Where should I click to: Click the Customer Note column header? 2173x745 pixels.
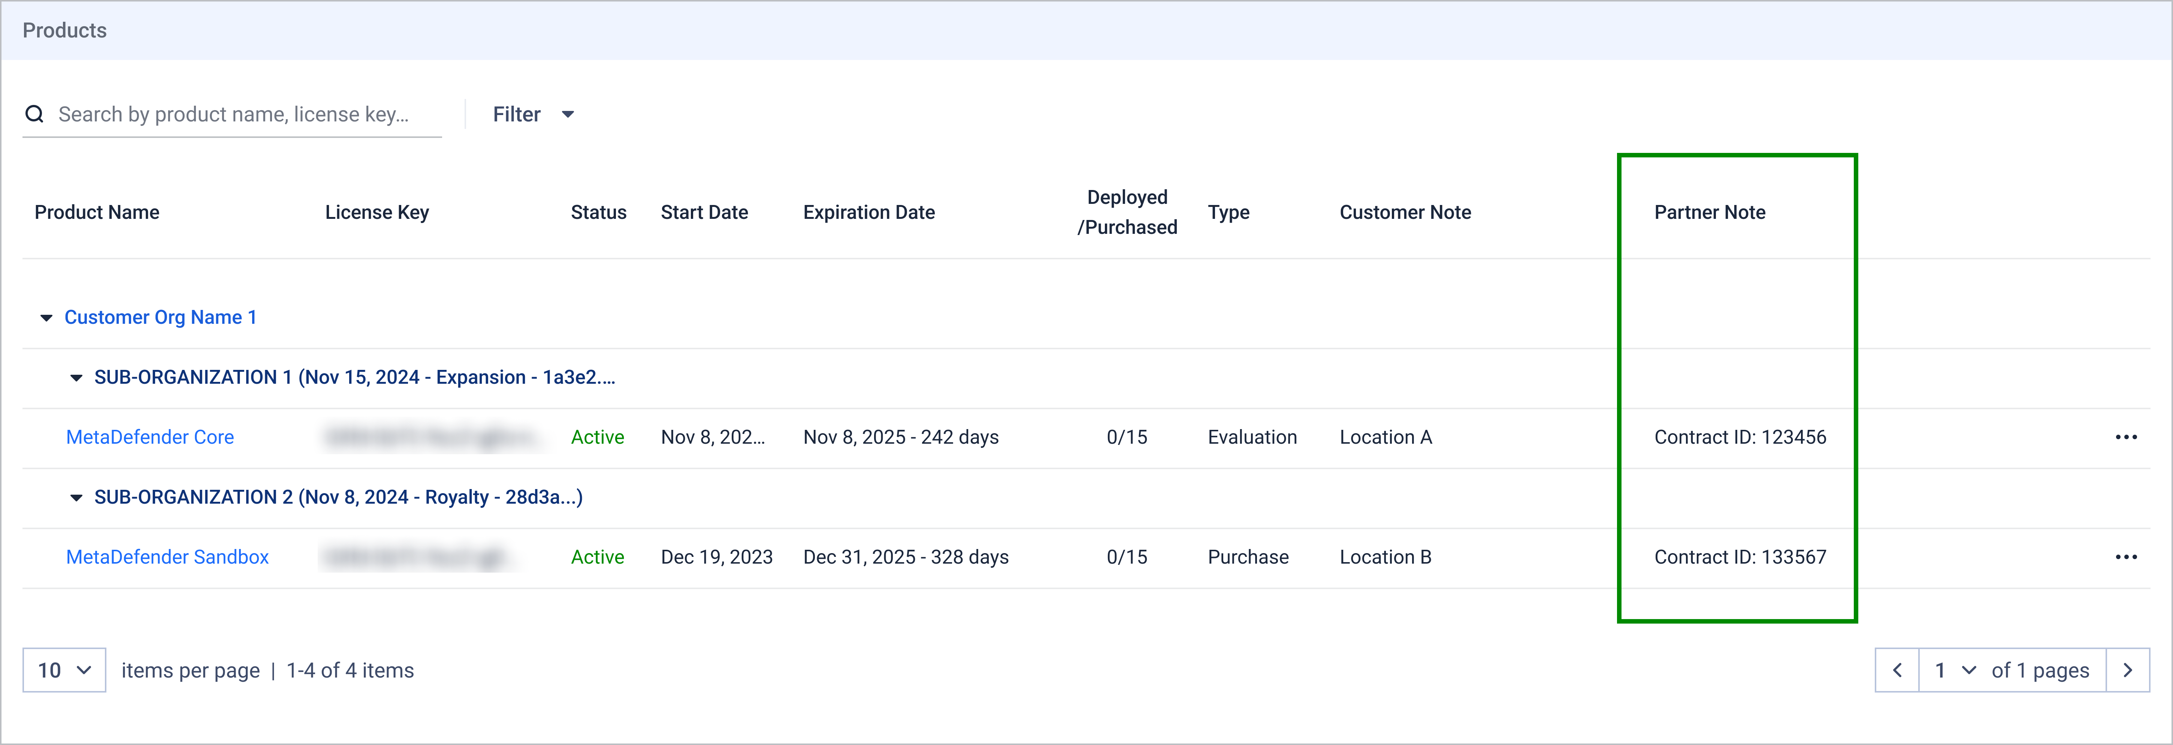coord(1405,212)
